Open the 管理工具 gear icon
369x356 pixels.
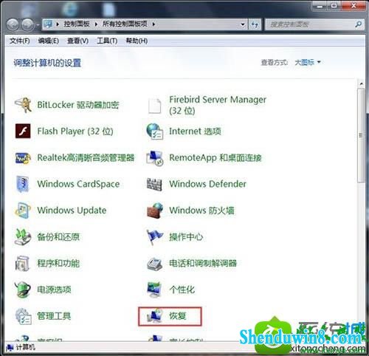pyautogui.click(x=23, y=316)
